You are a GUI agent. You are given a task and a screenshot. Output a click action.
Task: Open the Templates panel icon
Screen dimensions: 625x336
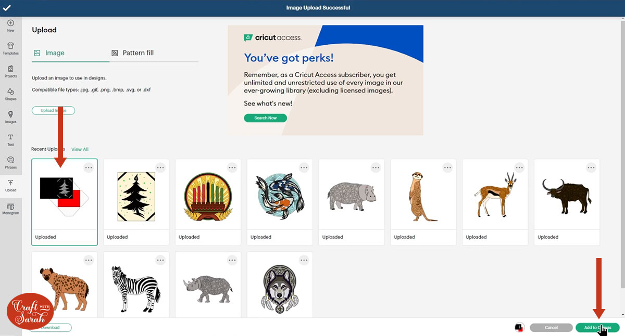[x=10, y=46]
